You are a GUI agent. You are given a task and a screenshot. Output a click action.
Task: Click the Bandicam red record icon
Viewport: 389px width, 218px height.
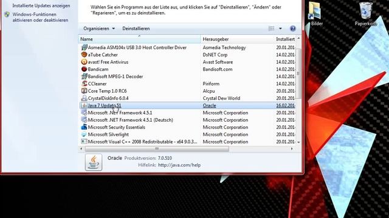point(84,69)
